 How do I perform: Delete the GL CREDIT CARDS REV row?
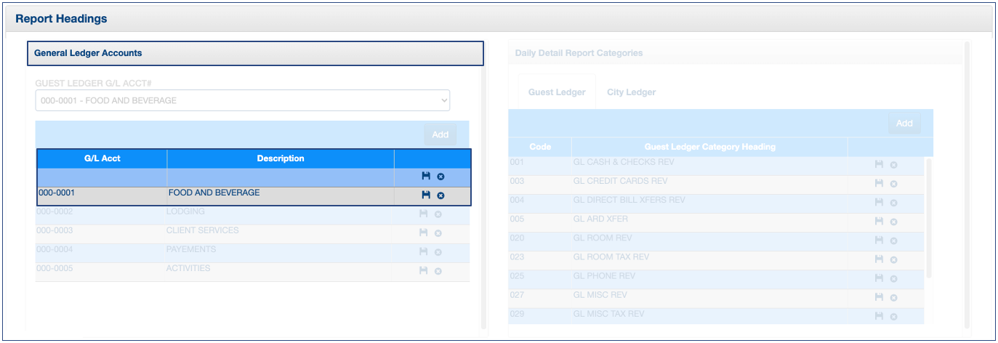point(893,184)
